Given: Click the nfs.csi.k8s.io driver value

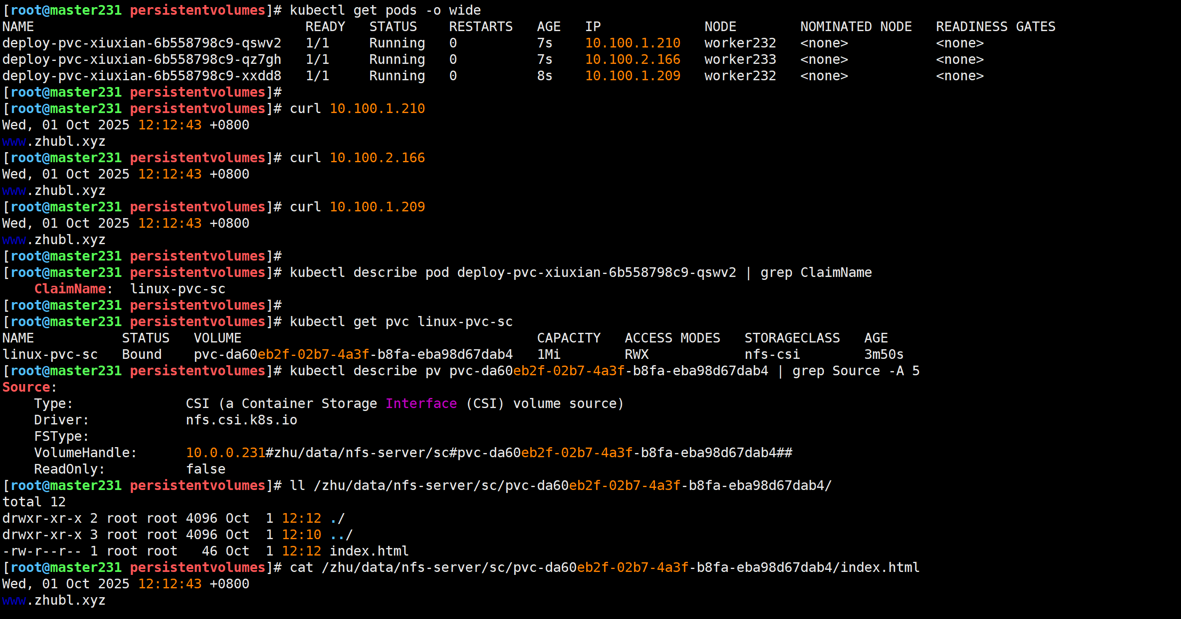Looking at the screenshot, I should [241, 420].
